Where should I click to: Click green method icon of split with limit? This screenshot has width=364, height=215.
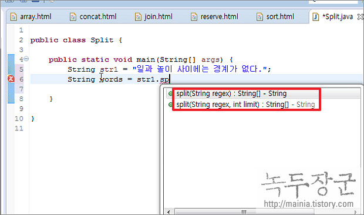click(170, 105)
